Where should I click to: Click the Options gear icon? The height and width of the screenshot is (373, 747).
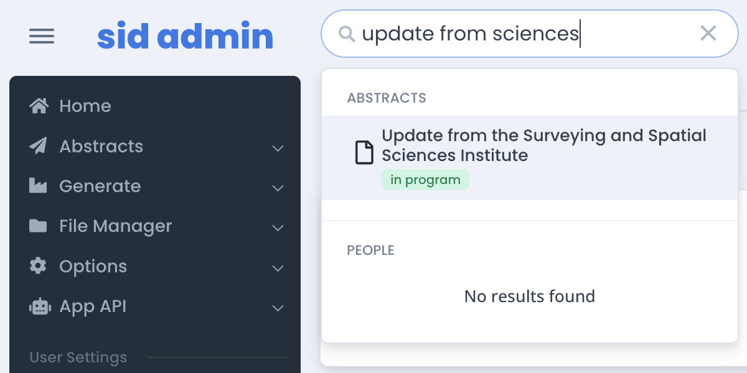38,266
